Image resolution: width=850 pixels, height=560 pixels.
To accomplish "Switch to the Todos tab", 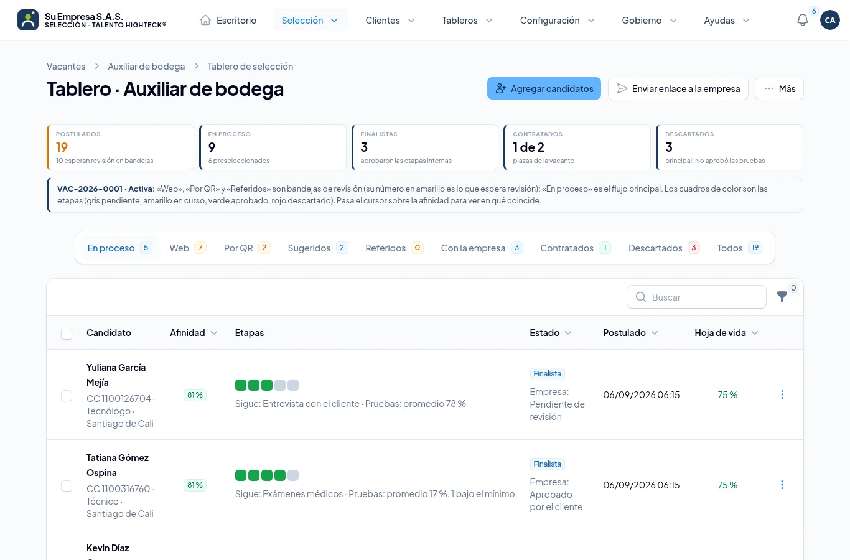I will [x=739, y=248].
